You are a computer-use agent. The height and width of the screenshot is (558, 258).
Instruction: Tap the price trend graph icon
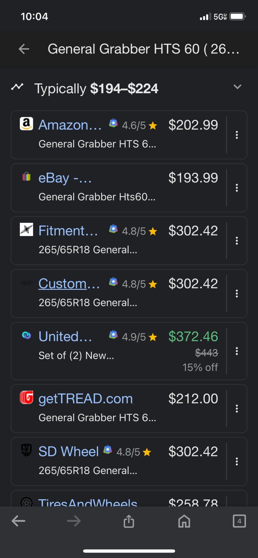[x=17, y=87]
